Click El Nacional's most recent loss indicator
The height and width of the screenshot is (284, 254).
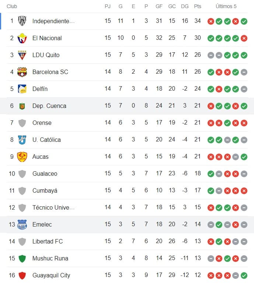pyautogui.click(x=244, y=38)
